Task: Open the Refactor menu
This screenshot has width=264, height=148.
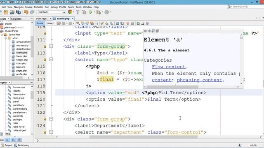Action: tap(38, 7)
